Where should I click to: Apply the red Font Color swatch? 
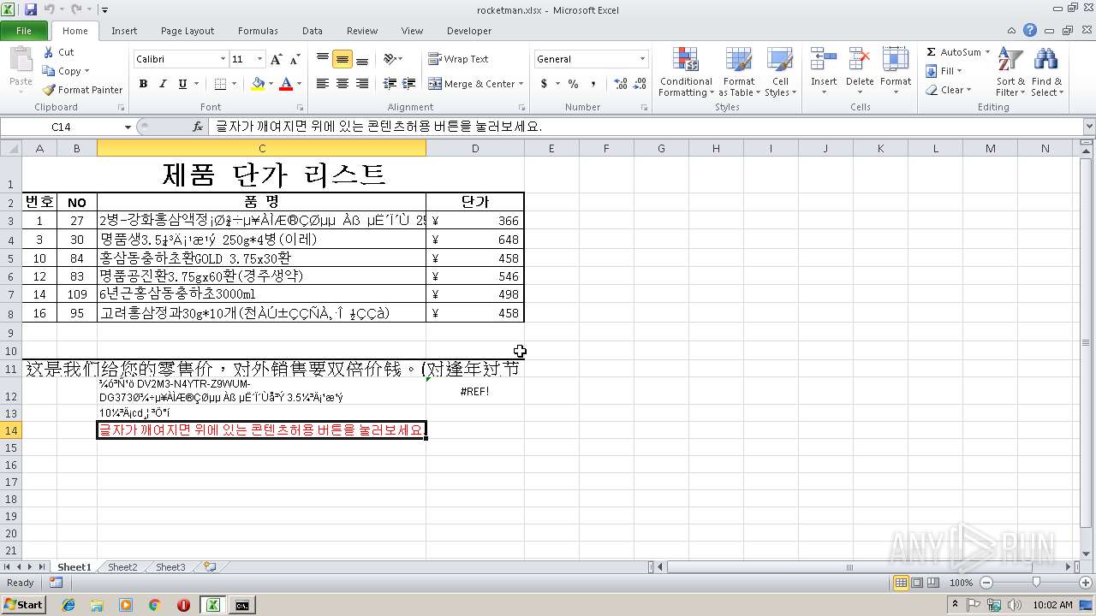[285, 84]
